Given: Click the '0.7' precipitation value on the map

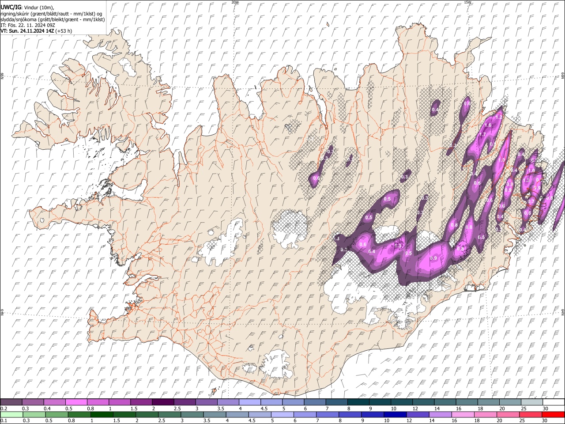Looking at the screenshot, I should 531,201.
